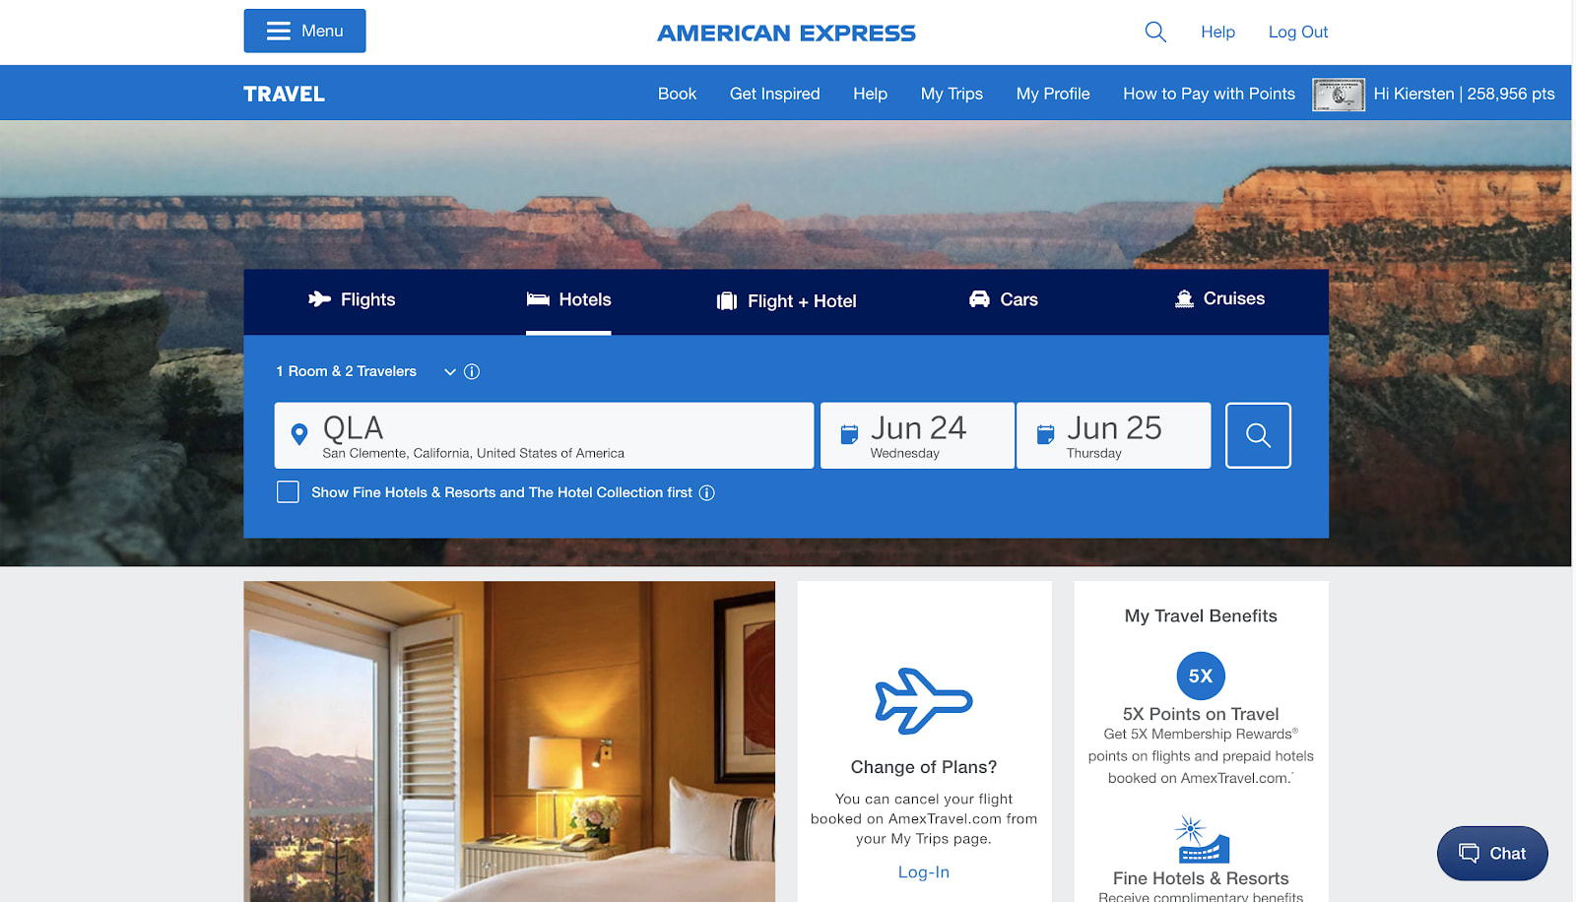Click the 5X points circle icon
Viewport: 1576px width, 902px height.
click(x=1201, y=676)
